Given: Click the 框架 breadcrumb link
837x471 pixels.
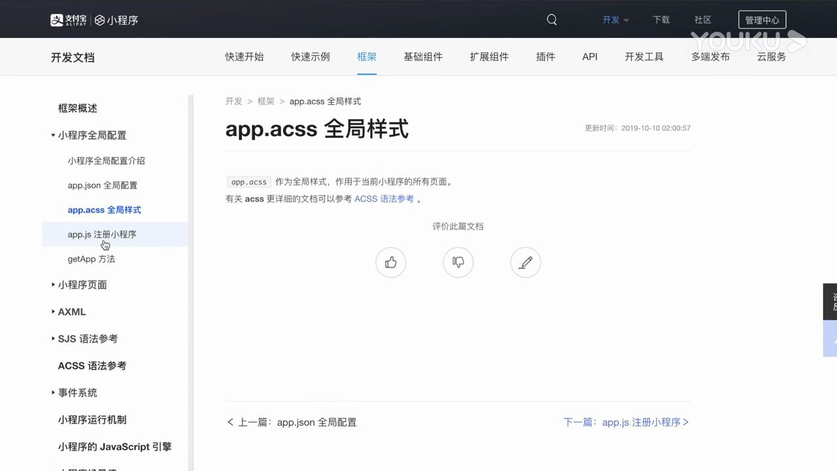Looking at the screenshot, I should coord(266,101).
